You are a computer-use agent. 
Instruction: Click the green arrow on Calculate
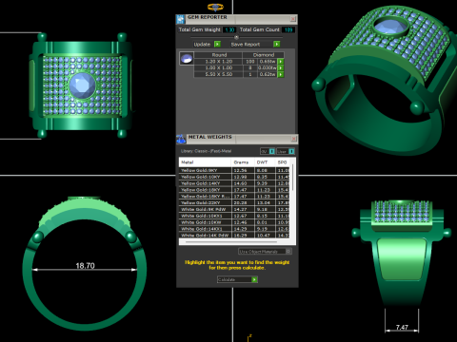point(254,279)
